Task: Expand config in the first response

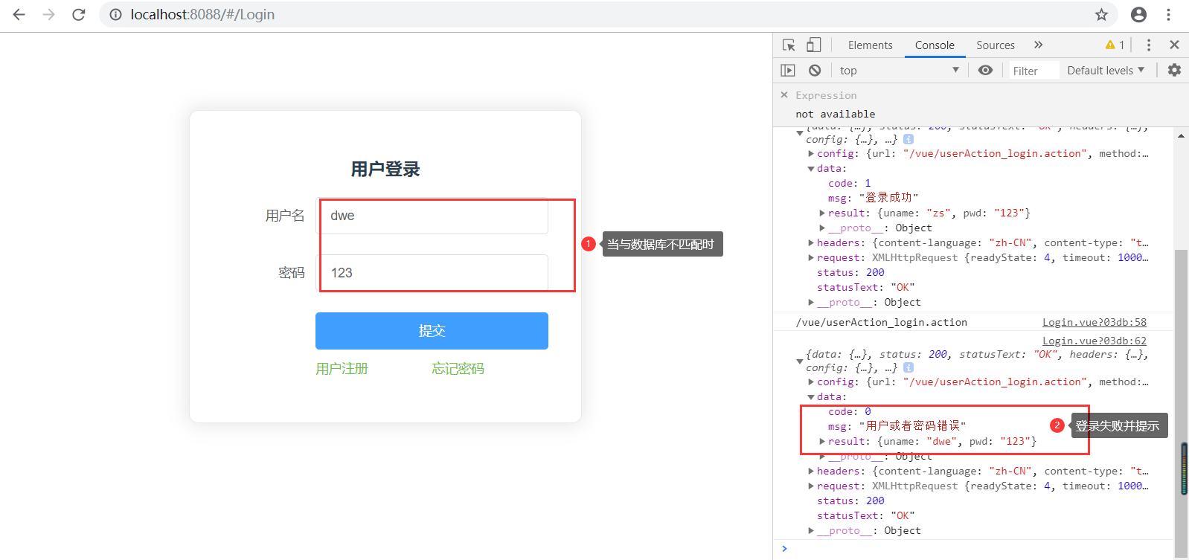Action: tap(811, 154)
